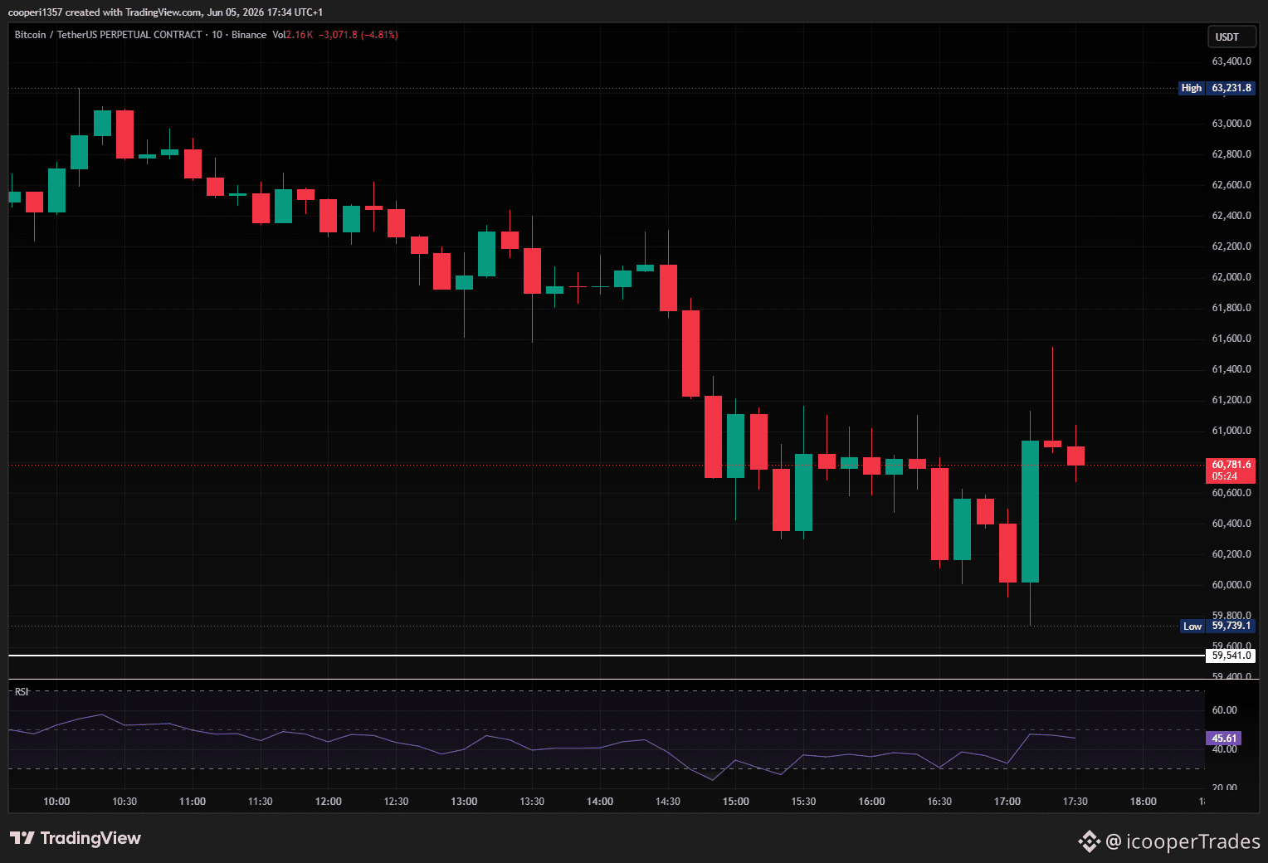The width and height of the screenshot is (1268, 863).
Task: Click the 60,600.0 price axis label
Action: click(1231, 493)
